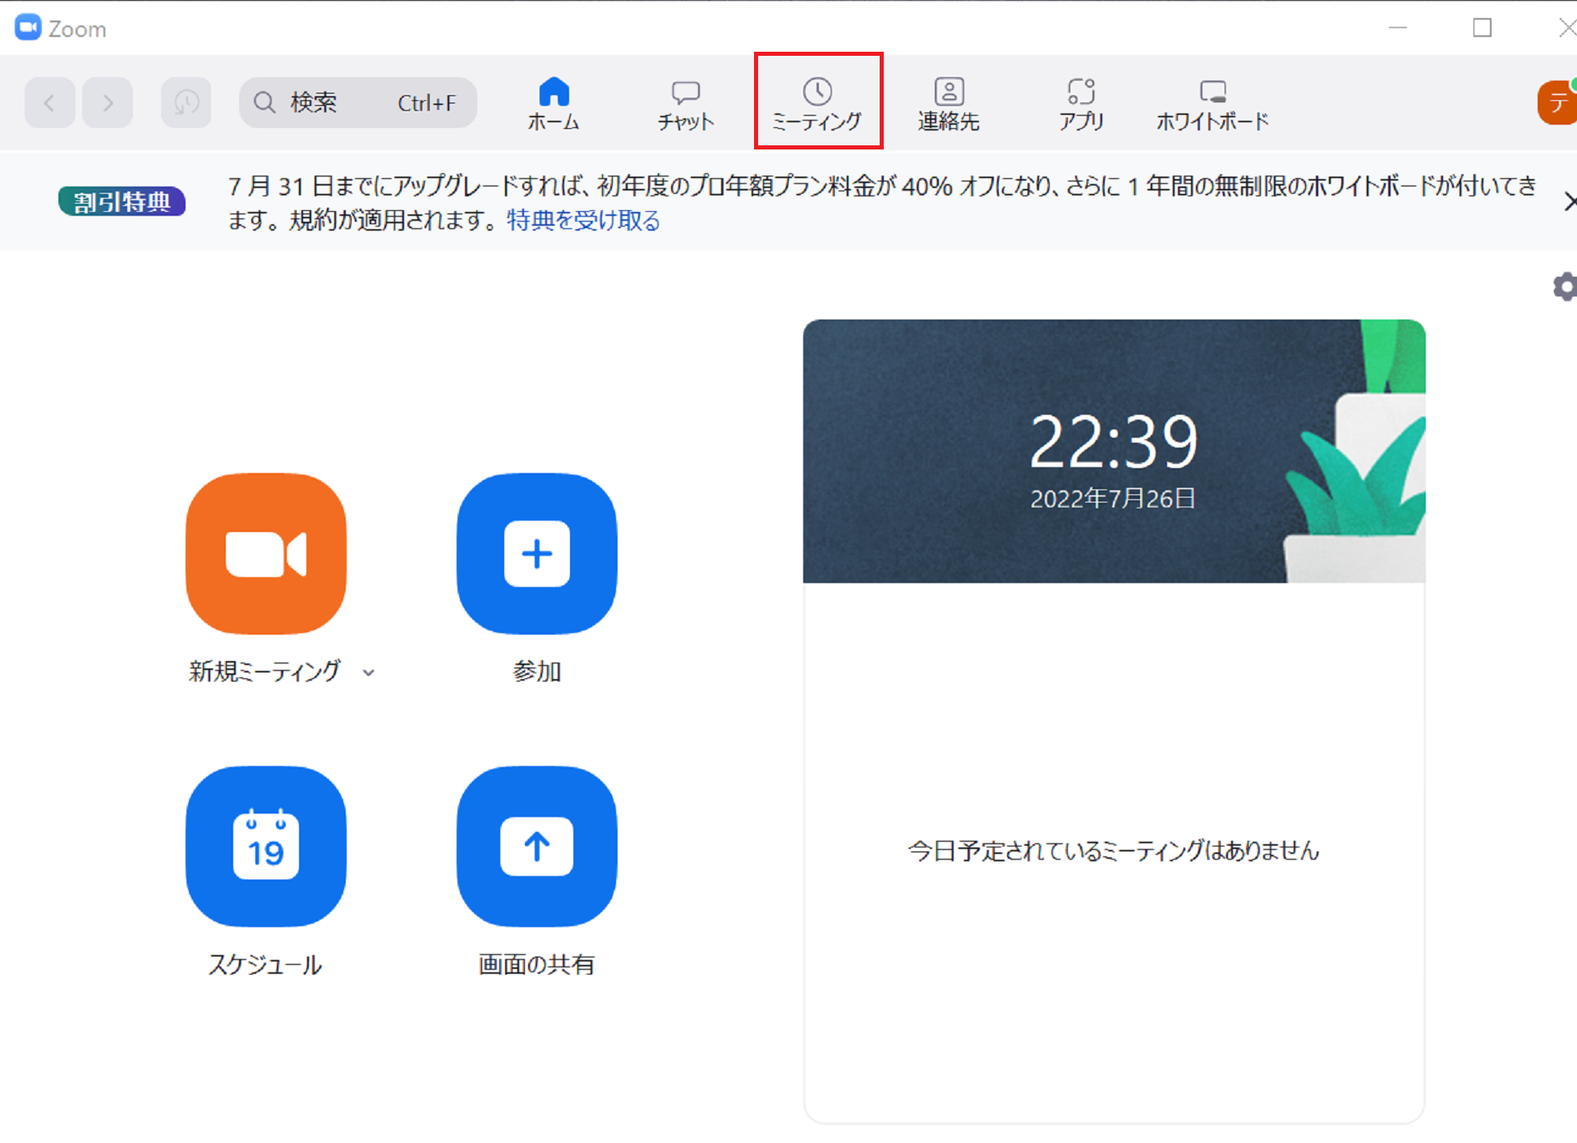
Task: Click the Share Screen (画面の共有) arrow icon
Action: point(536,846)
